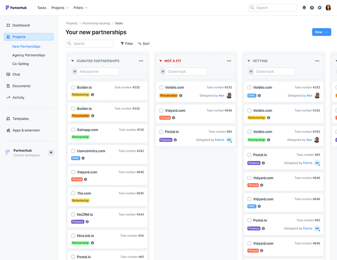
Task: Open the notifications bell
Action: (304, 8)
